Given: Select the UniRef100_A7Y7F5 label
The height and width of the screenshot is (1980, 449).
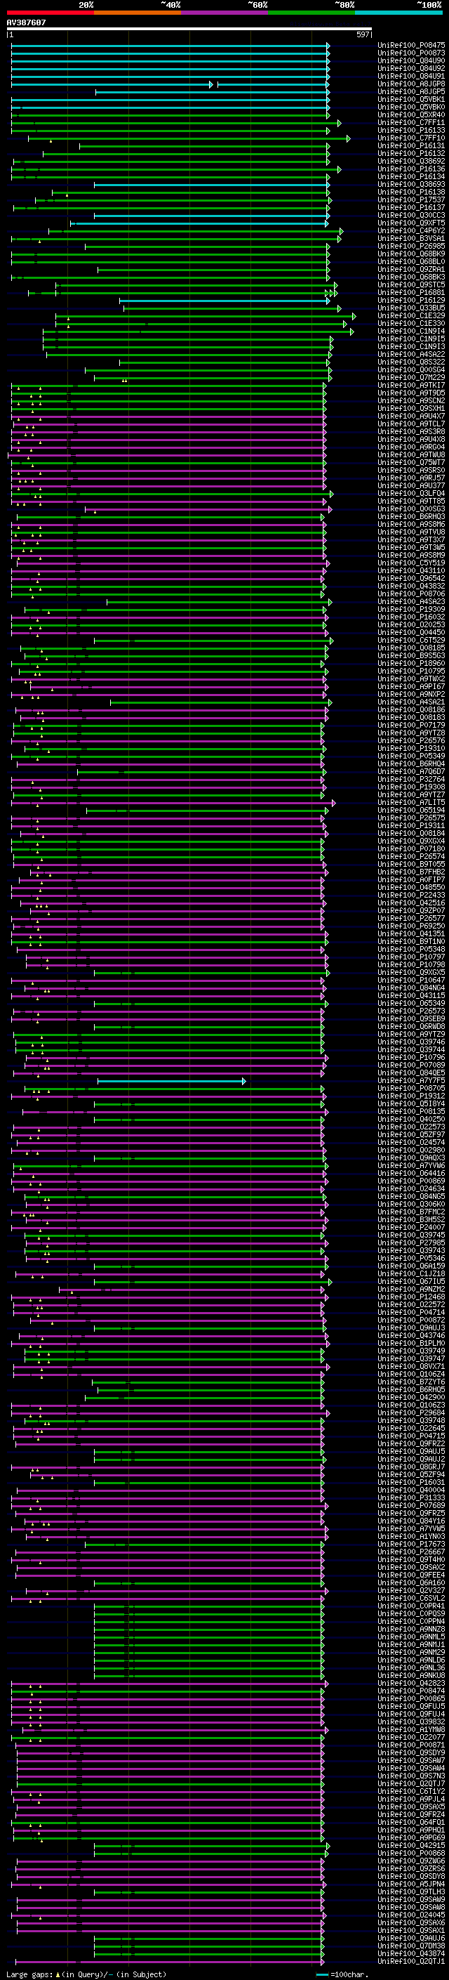Looking at the screenshot, I should point(411,1081).
